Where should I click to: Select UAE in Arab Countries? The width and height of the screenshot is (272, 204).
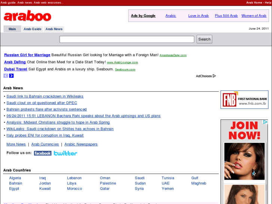[165, 183]
